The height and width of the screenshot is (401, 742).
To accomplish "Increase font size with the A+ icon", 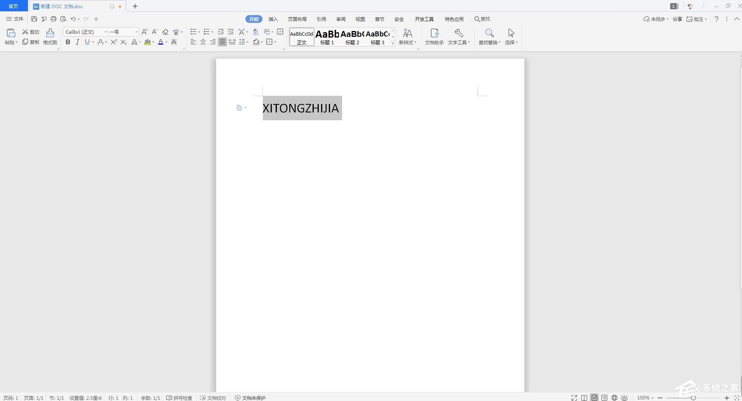I will coord(144,32).
